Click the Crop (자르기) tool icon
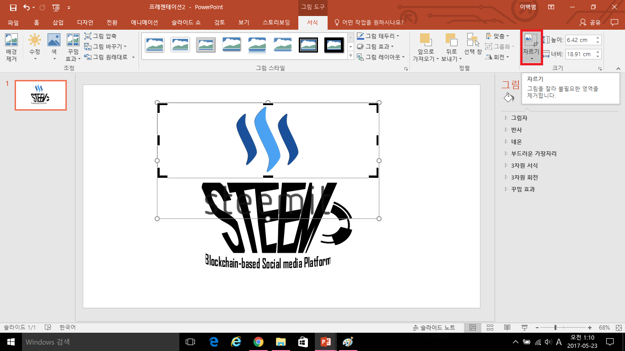The height and width of the screenshot is (351, 625). (531, 41)
